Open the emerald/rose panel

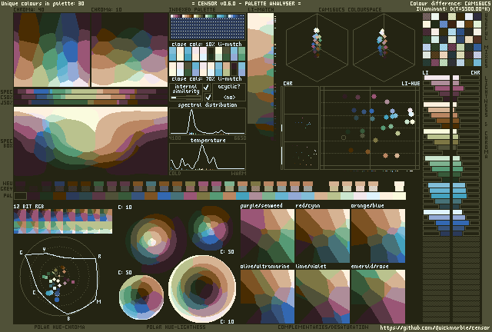tap(377, 297)
